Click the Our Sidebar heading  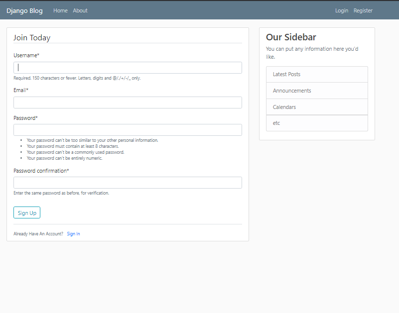[x=291, y=37]
